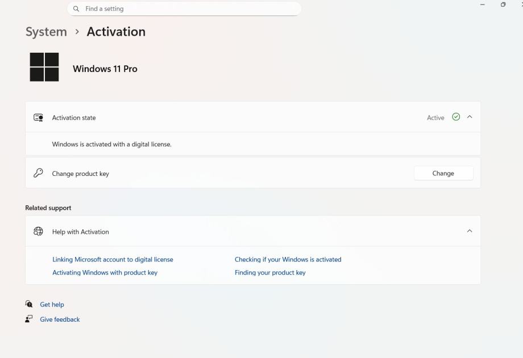The height and width of the screenshot is (358, 523).
Task: Click the green Active checkmark icon
Action: tap(456, 117)
